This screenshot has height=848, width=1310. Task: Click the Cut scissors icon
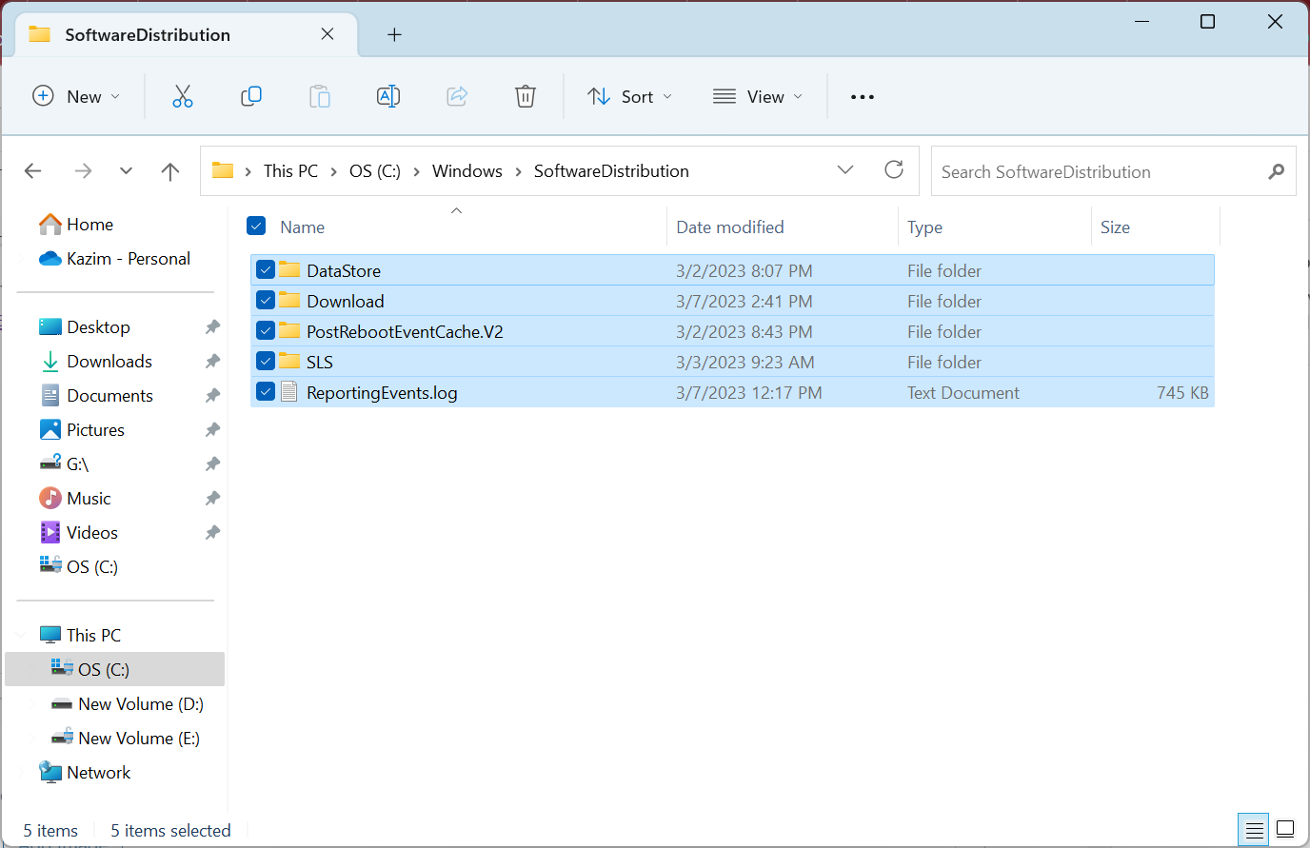(x=183, y=96)
